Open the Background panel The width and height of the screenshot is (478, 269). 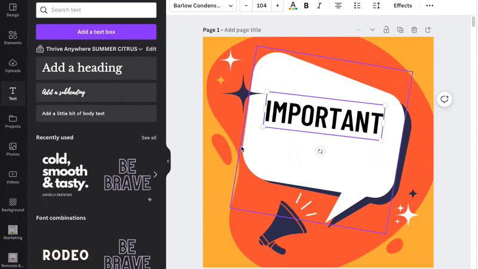point(13,205)
